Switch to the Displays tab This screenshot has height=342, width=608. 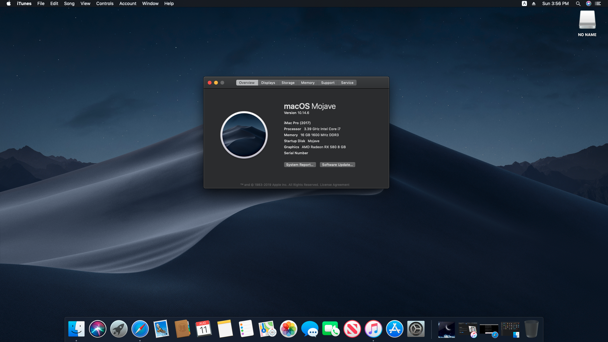[x=268, y=83]
